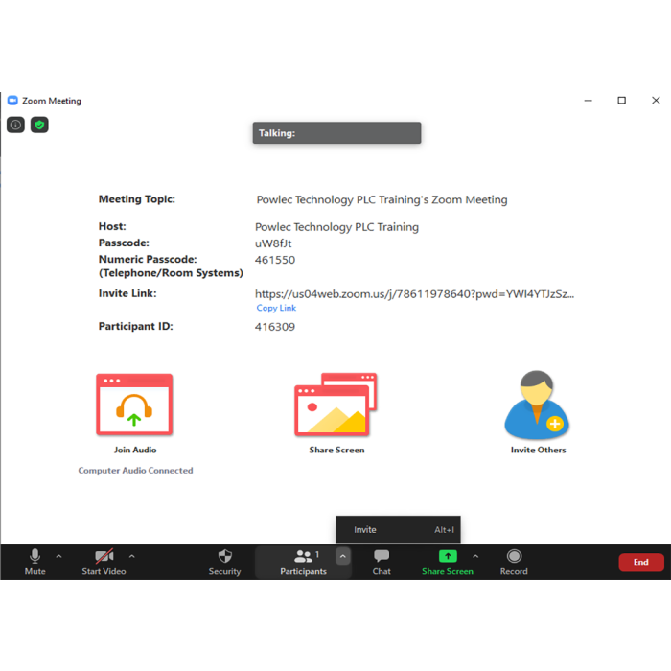This screenshot has width=671, height=671.
Task: Open the meeting information icon
Action: (15, 125)
